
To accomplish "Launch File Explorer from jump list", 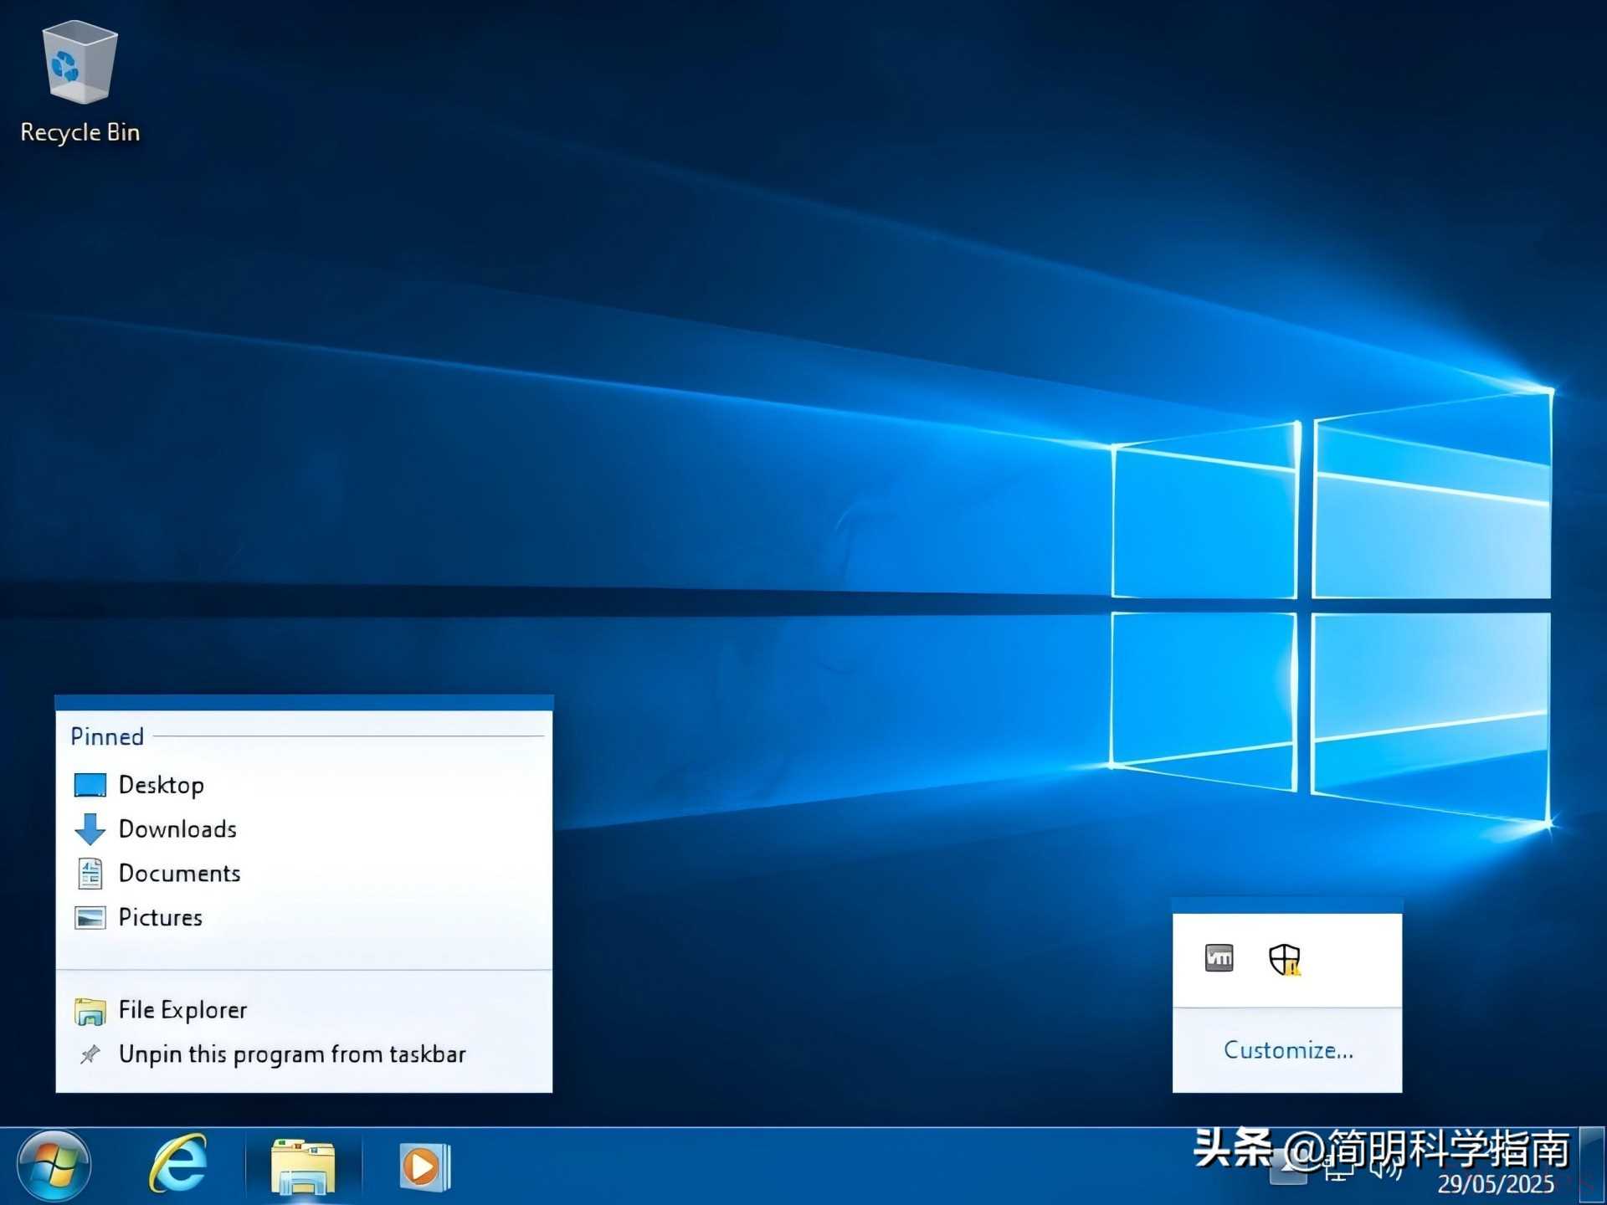I will pos(182,1010).
